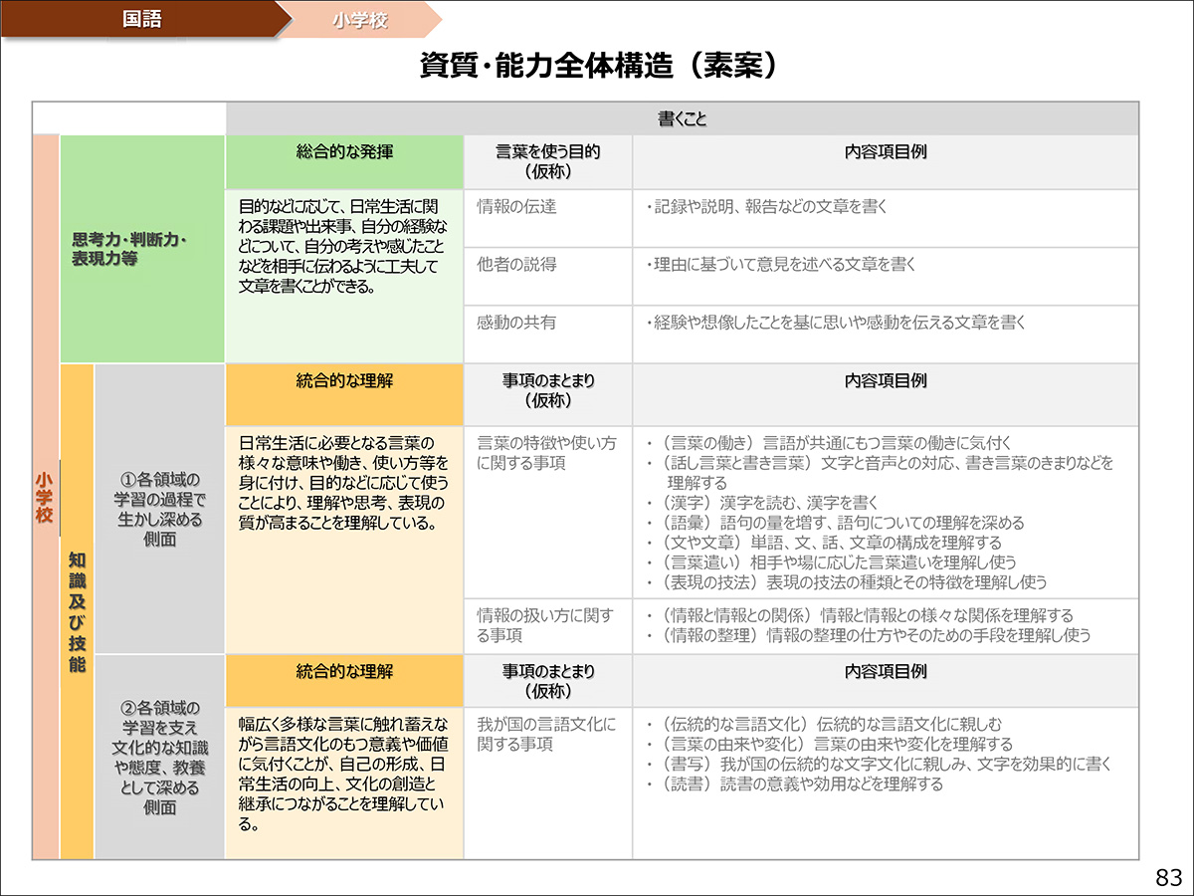Select the 小学校 level tab
This screenshot has width=1194, height=896.
pos(360,19)
